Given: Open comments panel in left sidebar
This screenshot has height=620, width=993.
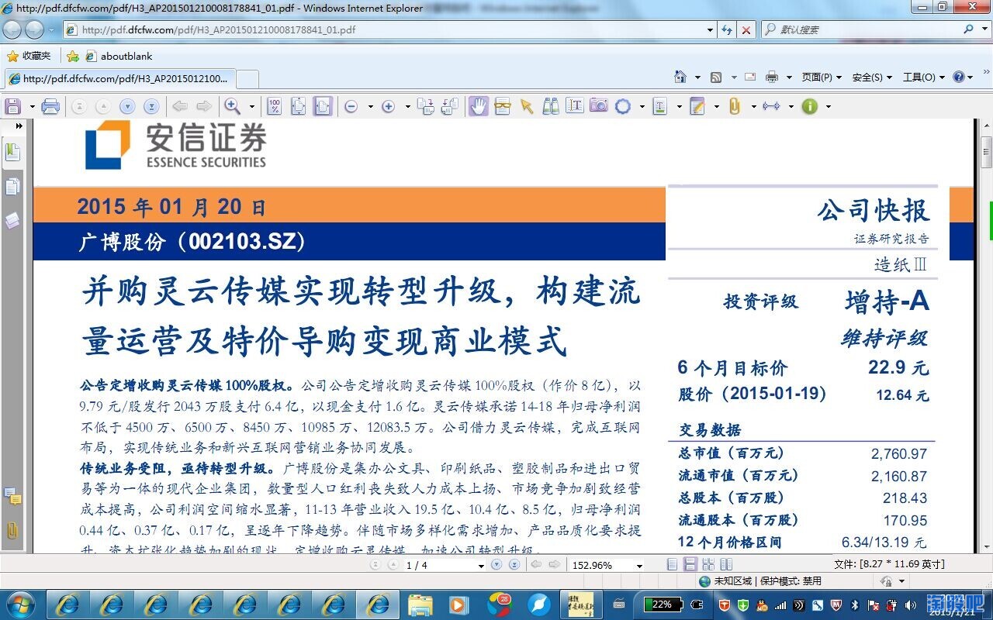Looking at the screenshot, I should click(12, 497).
